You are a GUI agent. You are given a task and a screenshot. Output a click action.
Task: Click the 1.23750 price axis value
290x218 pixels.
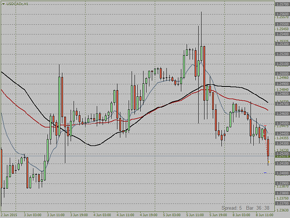tap(283, 198)
